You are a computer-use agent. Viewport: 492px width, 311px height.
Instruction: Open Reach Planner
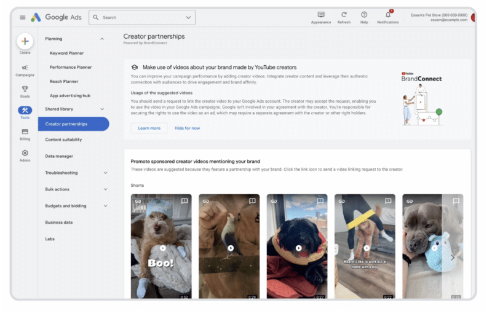coord(64,82)
